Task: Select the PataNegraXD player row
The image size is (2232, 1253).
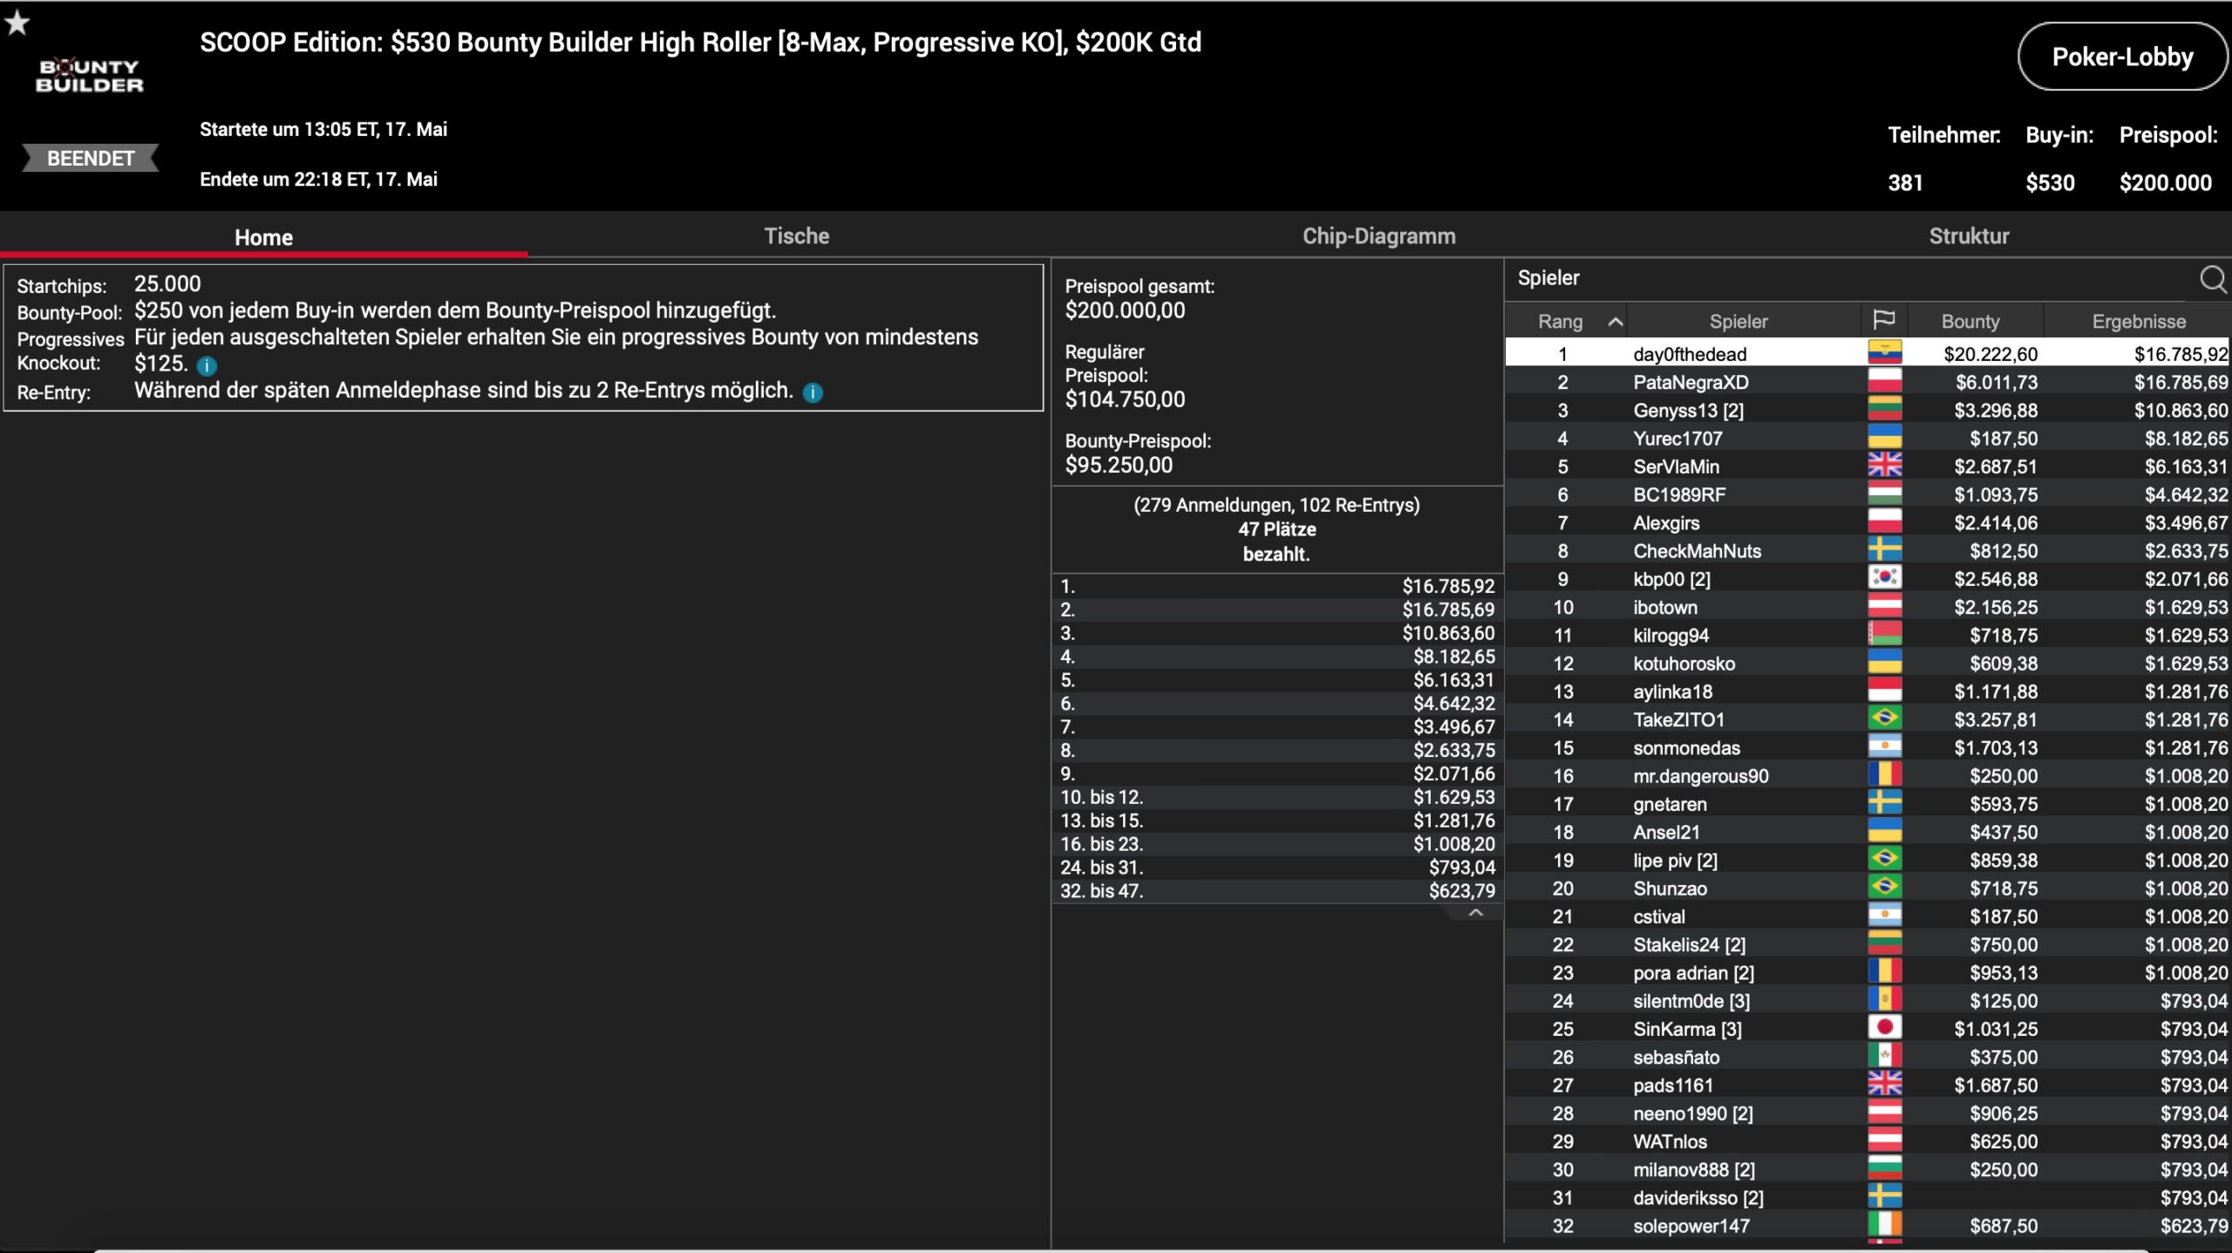Action: pos(1690,382)
